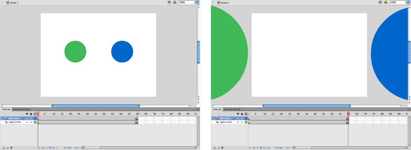Open zoom dropdown above the large half-circles stage
Screen dimensions: 411x150
[x=408, y=2]
